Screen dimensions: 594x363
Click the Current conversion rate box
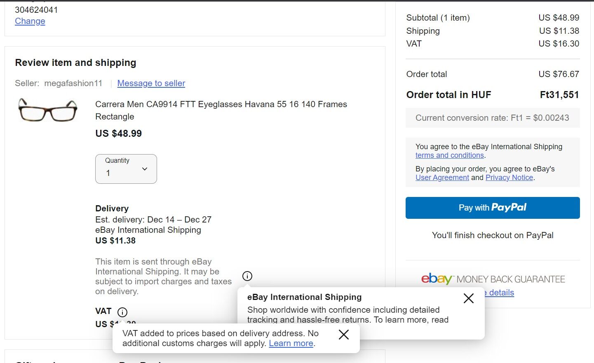493,118
